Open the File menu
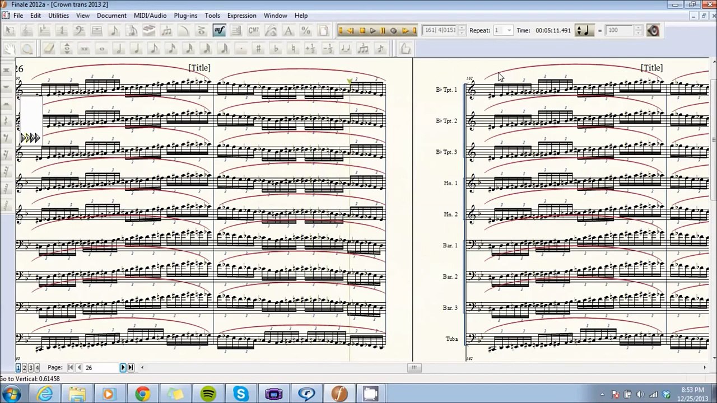 pyautogui.click(x=18, y=16)
